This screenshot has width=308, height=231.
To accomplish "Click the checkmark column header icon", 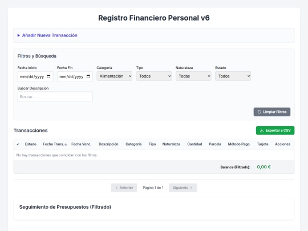I will click(x=18, y=144).
